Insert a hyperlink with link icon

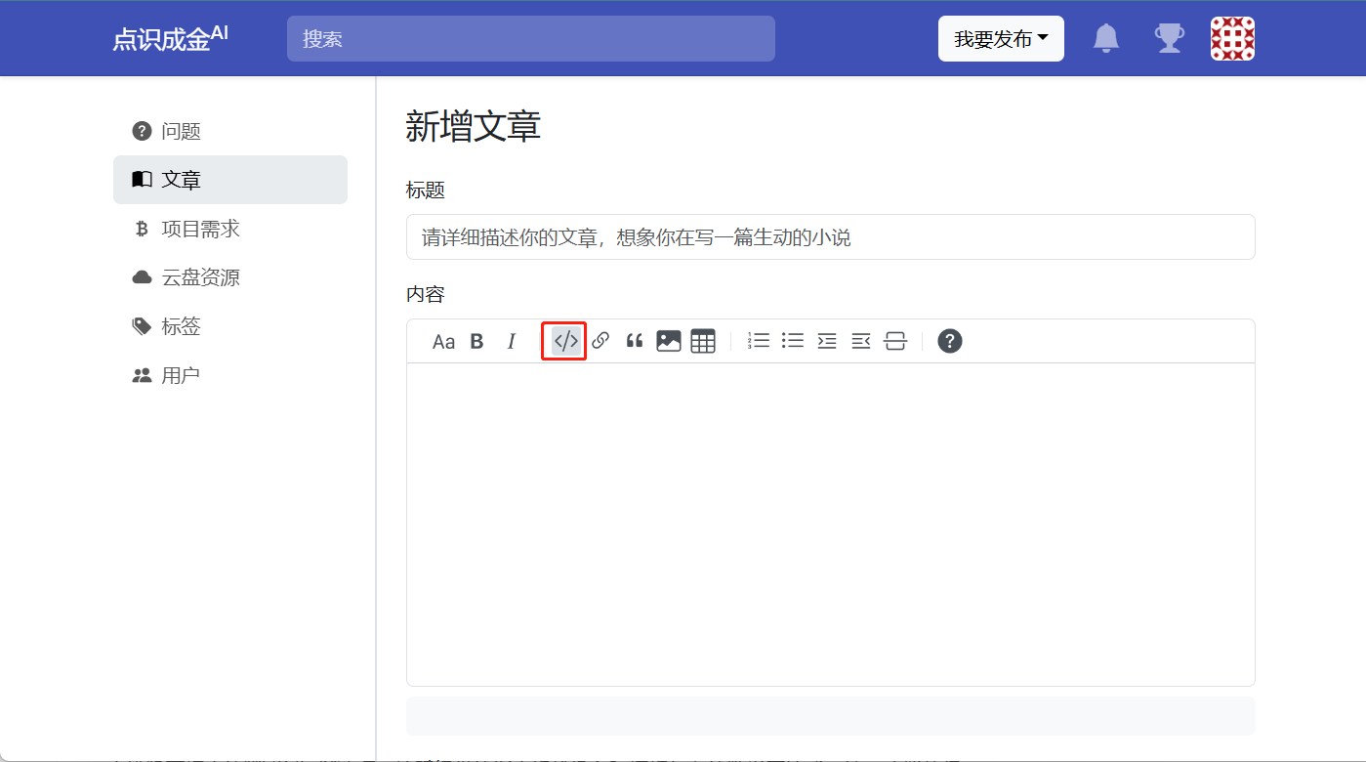[x=600, y=341]
